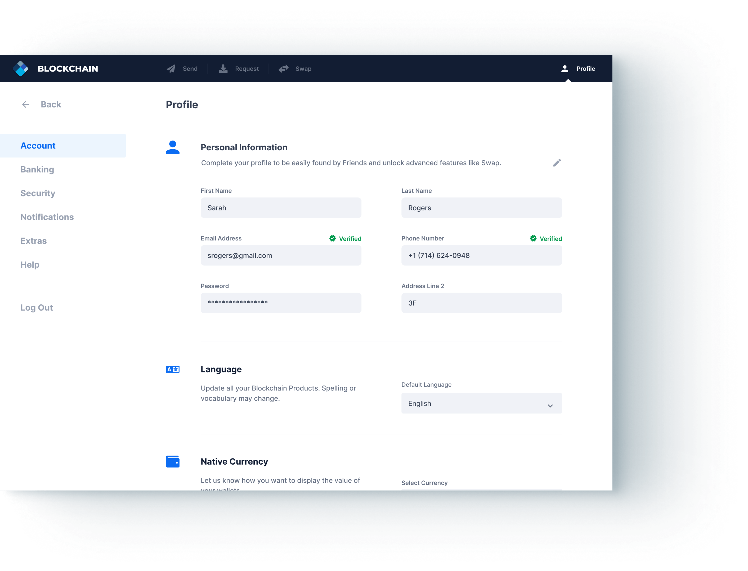Go to Security settings
748x571 pixels.
tap(38, 193)
